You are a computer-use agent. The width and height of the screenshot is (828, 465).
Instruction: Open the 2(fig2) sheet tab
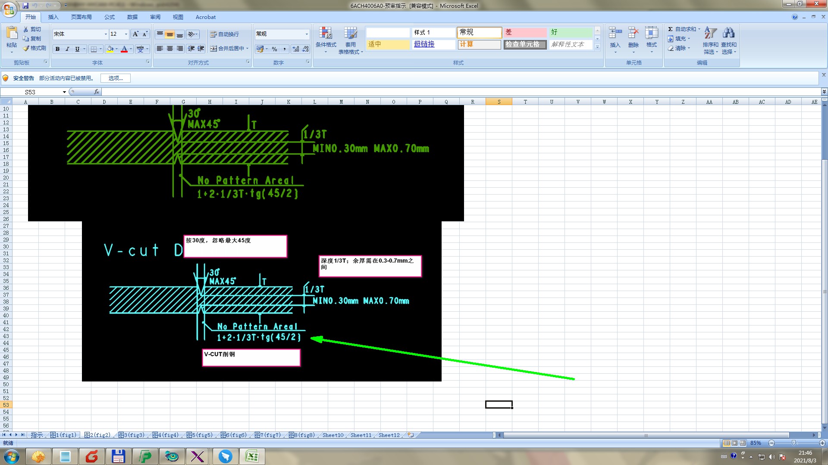[x=98, y=435]
